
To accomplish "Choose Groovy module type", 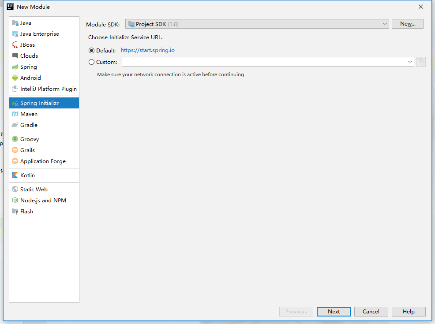I will [44, 139].
